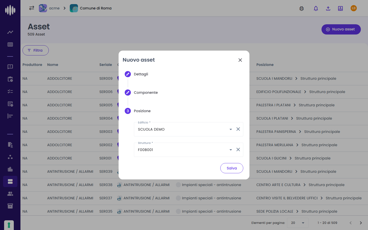Click the Nuovo asset button in header
This screenshot has height=230, width=368.
click(341, 29)
